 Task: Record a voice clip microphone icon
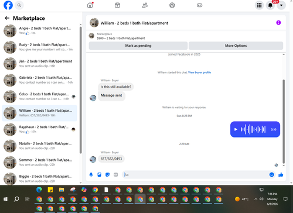(x=91, y=174)
